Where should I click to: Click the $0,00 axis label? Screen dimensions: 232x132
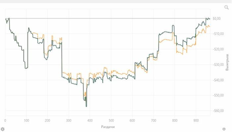[x=217, y=18]
